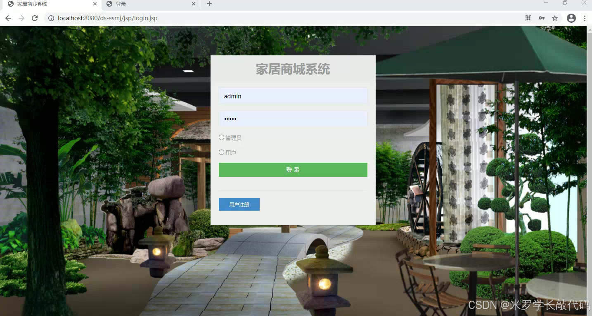Open a new browser tab with the plus icon
The height and width of the screenshot is (316, 592).
pos(209,4)
